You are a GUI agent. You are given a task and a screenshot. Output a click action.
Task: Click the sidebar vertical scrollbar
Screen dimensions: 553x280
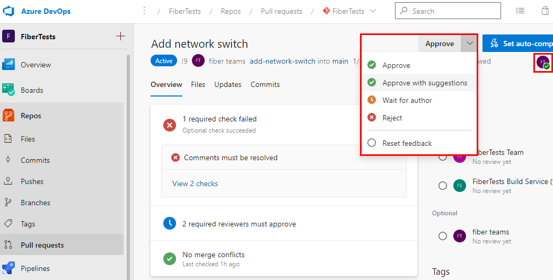(x=128, y=166)
